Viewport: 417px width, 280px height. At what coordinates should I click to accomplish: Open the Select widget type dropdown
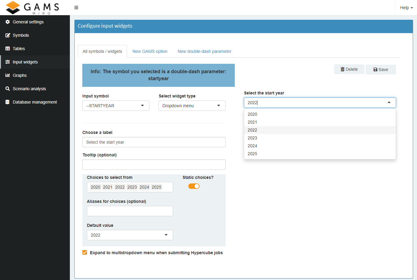point(192,105)
